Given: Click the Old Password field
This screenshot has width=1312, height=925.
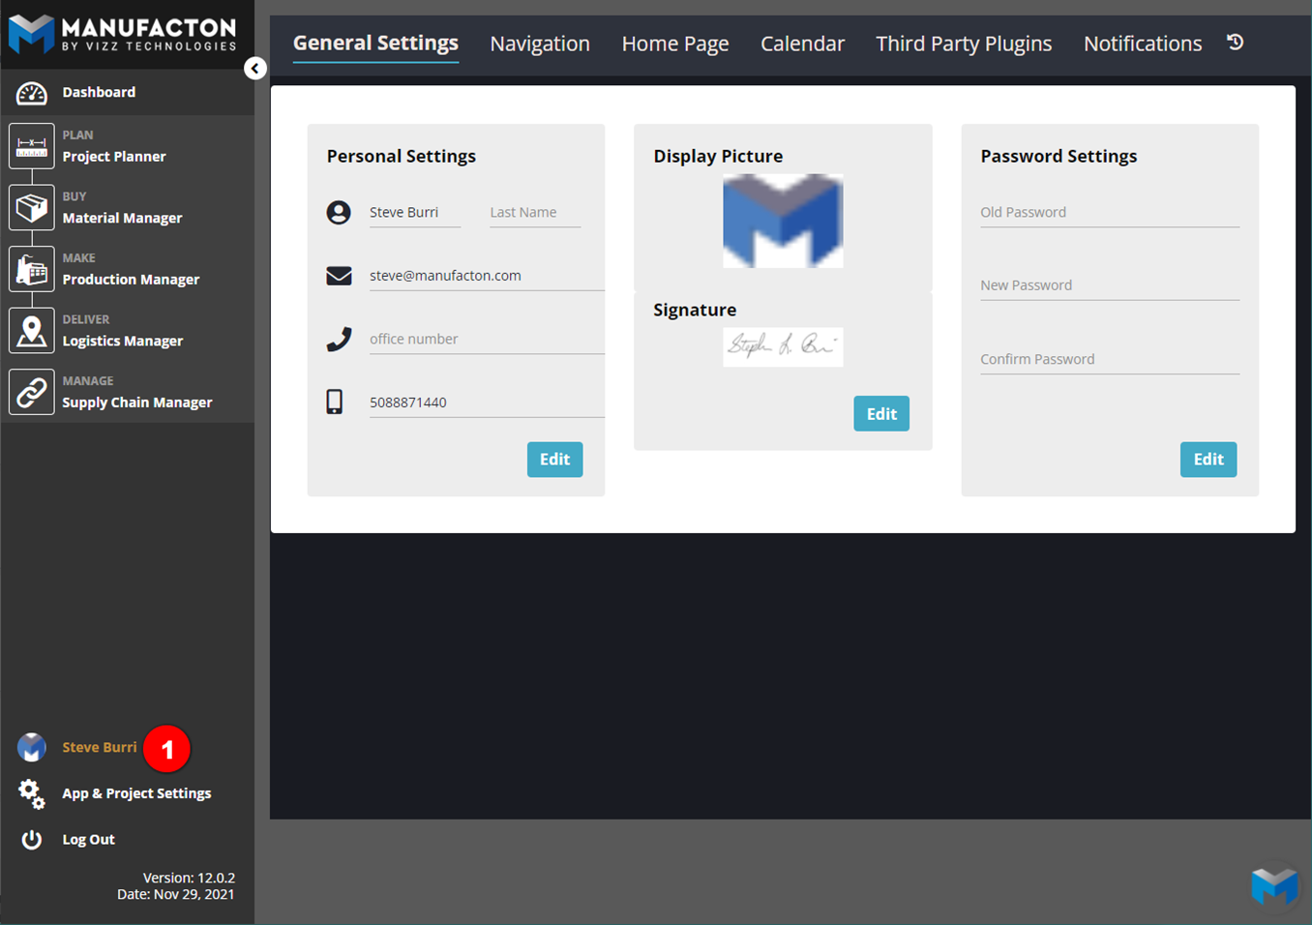Looking at the screenshot, I should pos(1109,213).
